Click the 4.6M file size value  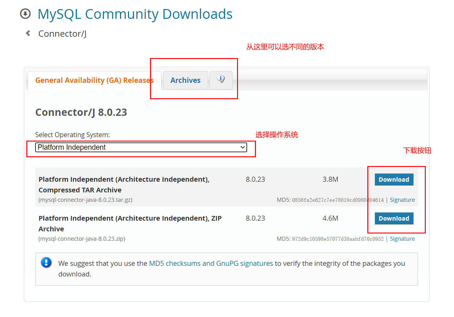[331, 218]
